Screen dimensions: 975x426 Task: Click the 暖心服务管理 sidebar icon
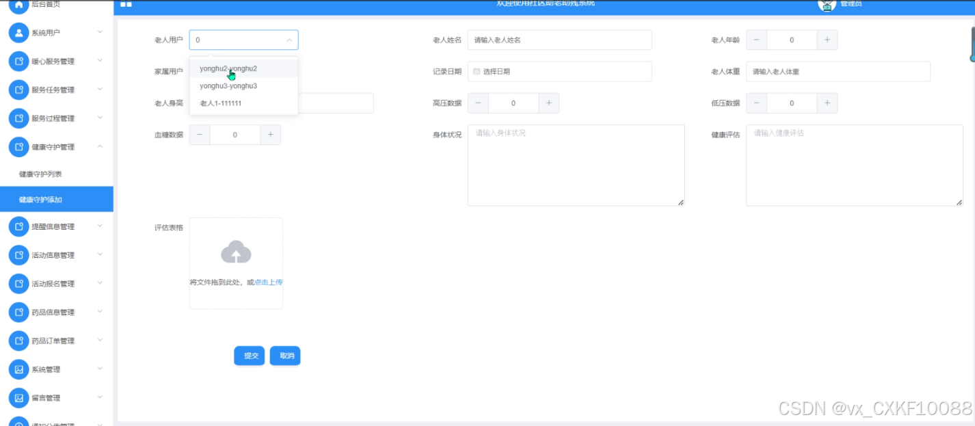coord(18,62)
